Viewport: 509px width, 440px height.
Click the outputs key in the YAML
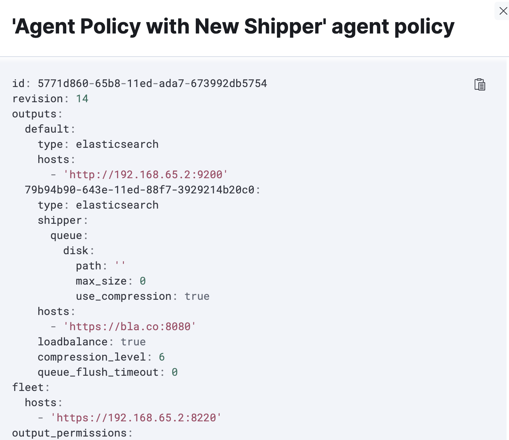(x=34, y=114)
